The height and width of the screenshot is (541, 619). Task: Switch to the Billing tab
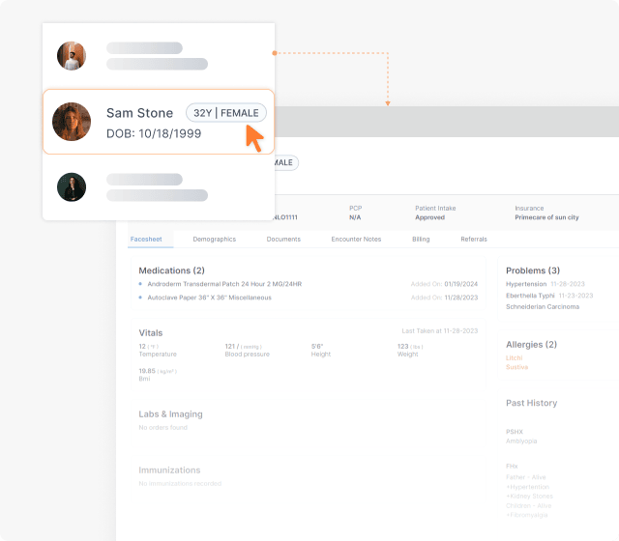pos(421,239)
